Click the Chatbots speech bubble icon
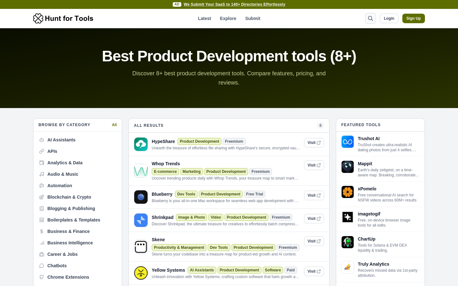 42,266
